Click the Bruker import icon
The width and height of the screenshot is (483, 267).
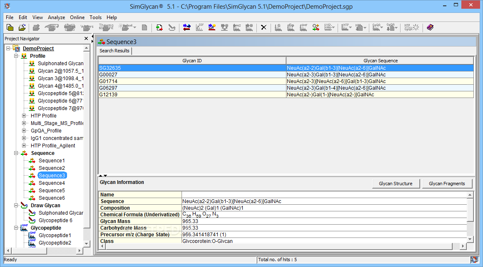click(x=70, y=28)
